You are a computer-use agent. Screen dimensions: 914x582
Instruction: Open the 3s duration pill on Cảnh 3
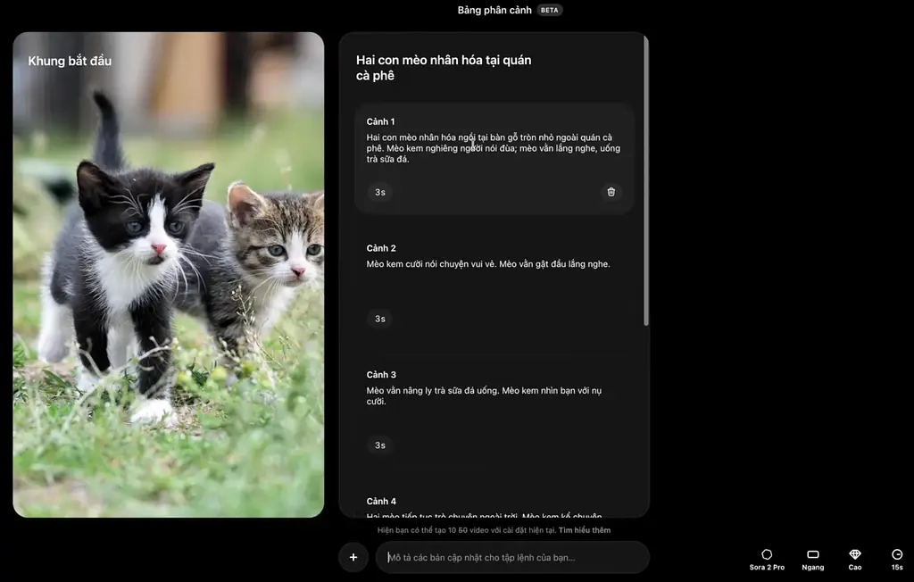pos(379,445)
